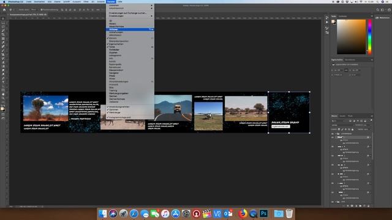
Task: Add a layer mask to the layer
Action: coord(352,206)
